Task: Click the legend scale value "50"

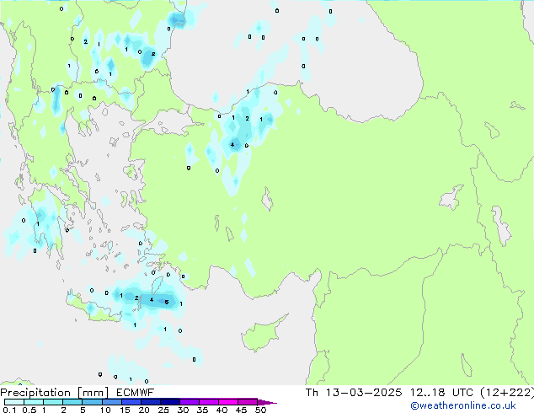Action: [260, 410]
